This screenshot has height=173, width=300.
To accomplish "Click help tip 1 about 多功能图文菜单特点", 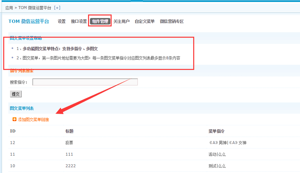I will pos(57,49).
